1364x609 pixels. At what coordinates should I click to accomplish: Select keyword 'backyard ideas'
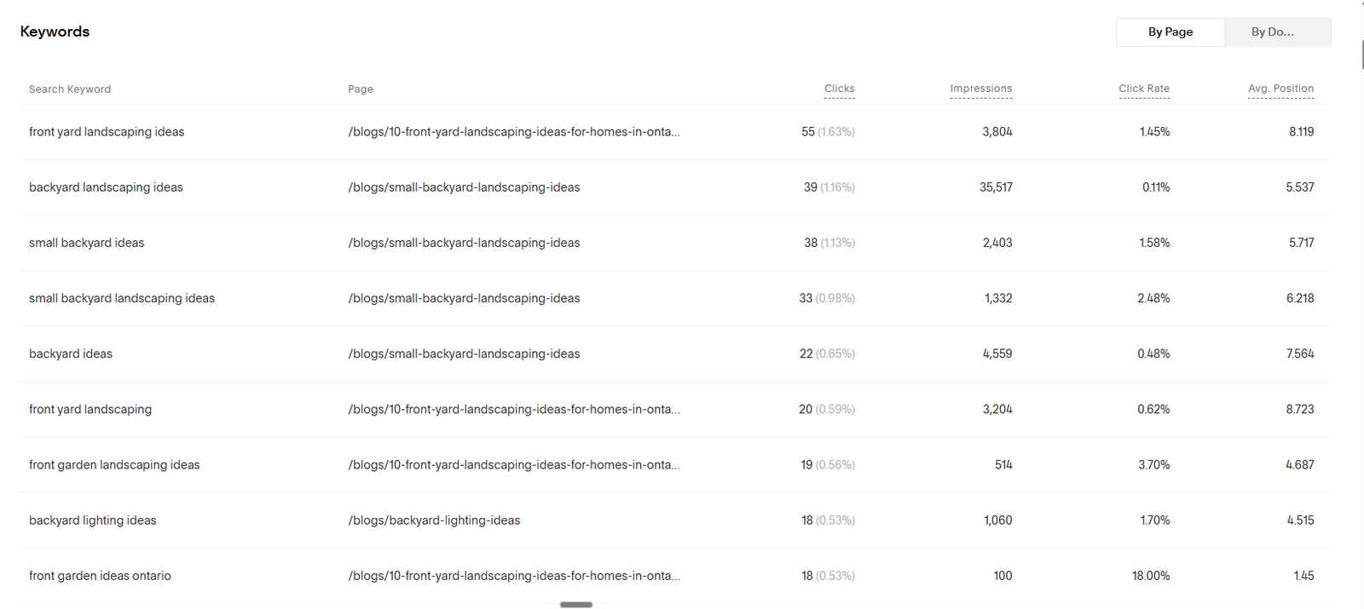(71, 353)
